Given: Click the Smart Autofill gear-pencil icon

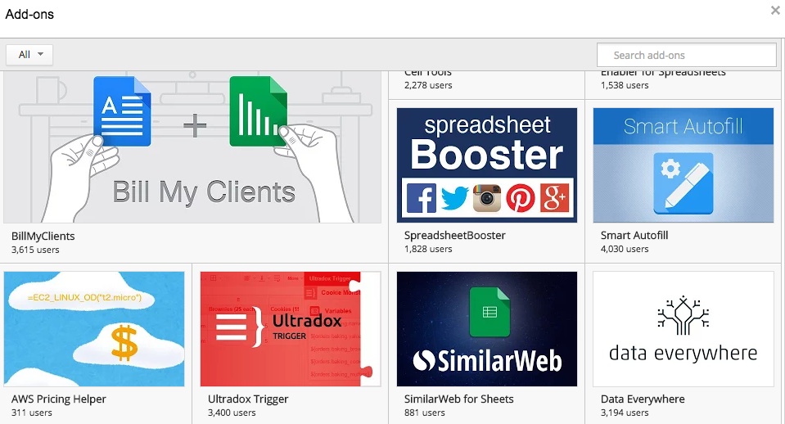Looking at the screenshot, I should point(683,181).
